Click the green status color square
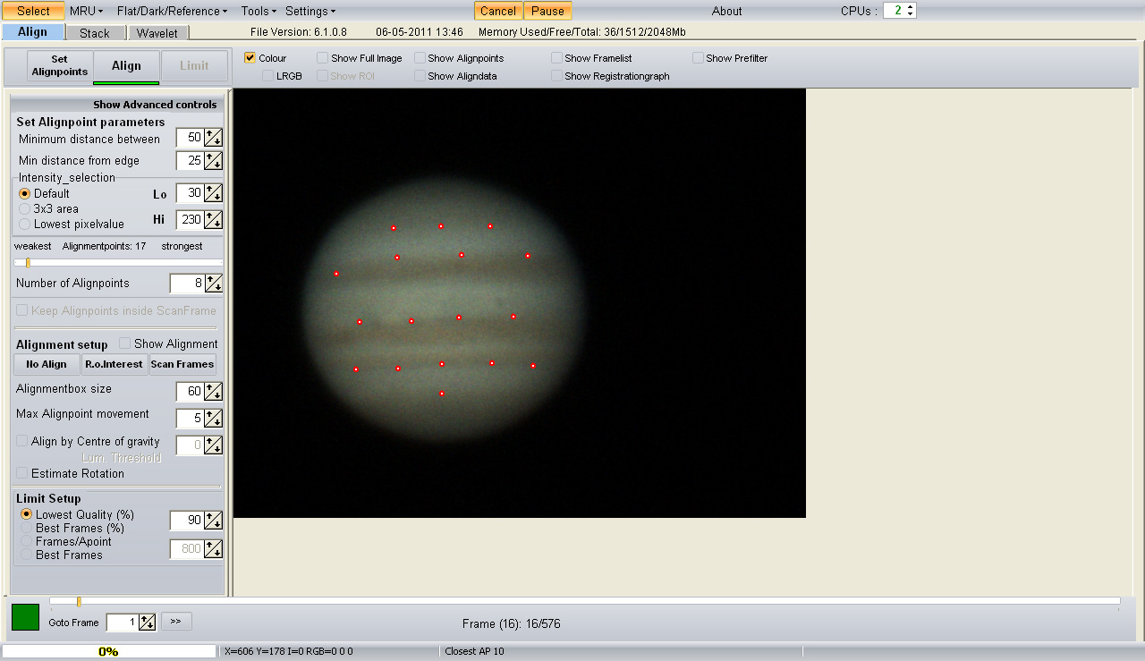Screen dimensions: 1145x661 click(25, 617)
